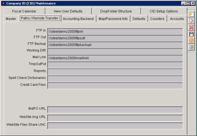Image resolution: width=197 pixels, height=136 pixels.
Task: Click the exit door icon in toolbar
Action: pos(191,47)
